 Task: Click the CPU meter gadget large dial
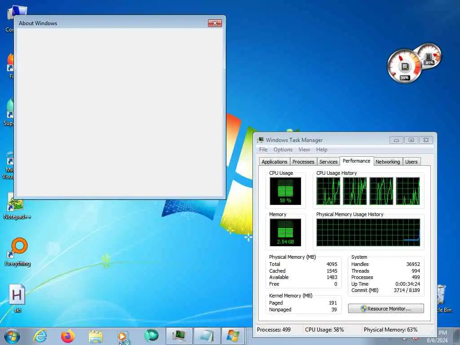tap(404, 66)
